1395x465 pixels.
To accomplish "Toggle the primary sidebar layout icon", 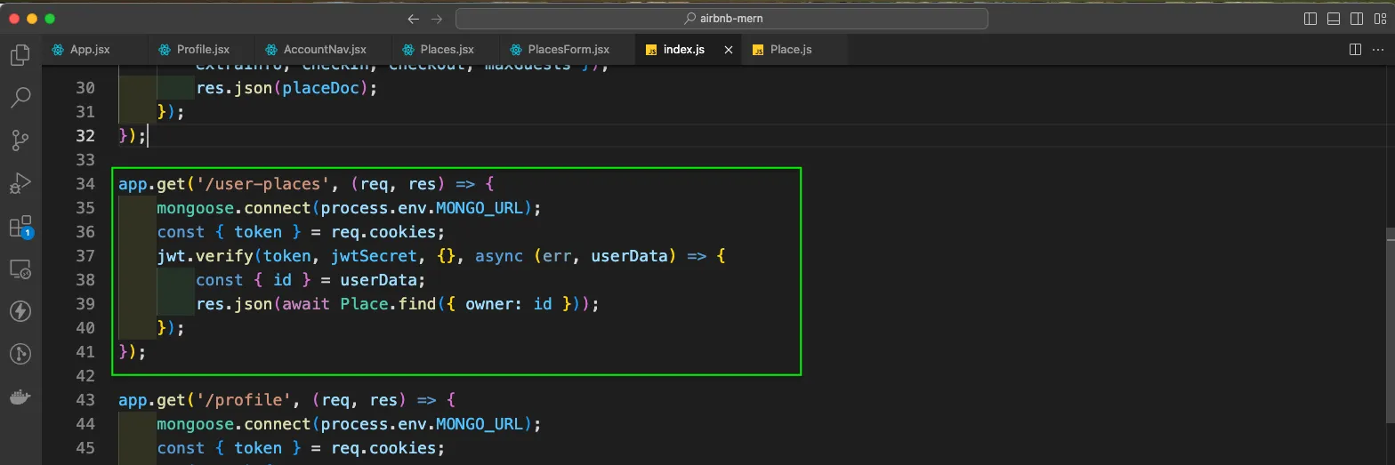I will click(1310, 19).
